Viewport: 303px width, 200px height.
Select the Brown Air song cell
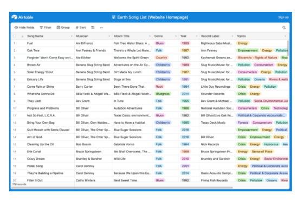pyautogui.click(x=50, y=65)
